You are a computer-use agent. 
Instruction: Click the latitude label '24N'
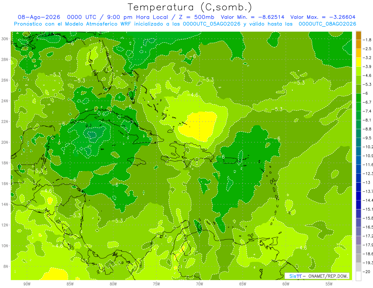[5, 101]
